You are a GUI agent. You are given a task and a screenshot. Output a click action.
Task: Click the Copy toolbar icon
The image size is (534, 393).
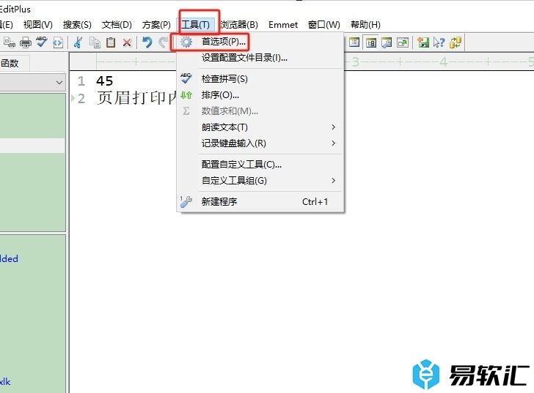tap(95, 42)
